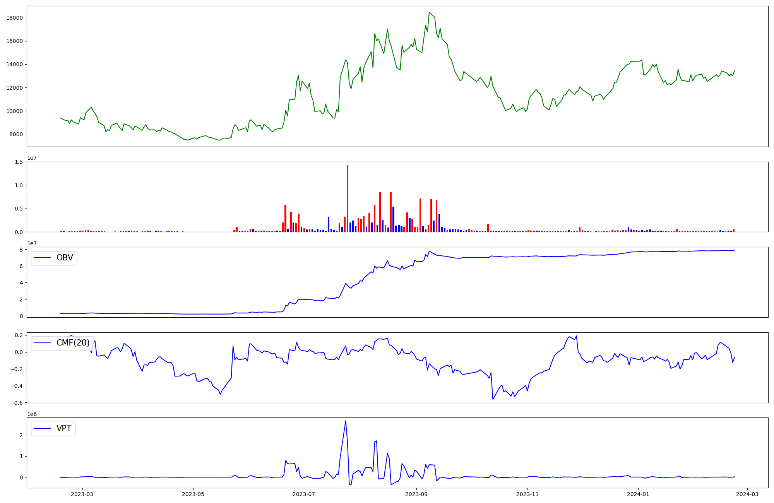The width and height of the screenshot is (774, 503).
Task: Click the −0.6 tick on the CMF axis
Action: (17, 403)
